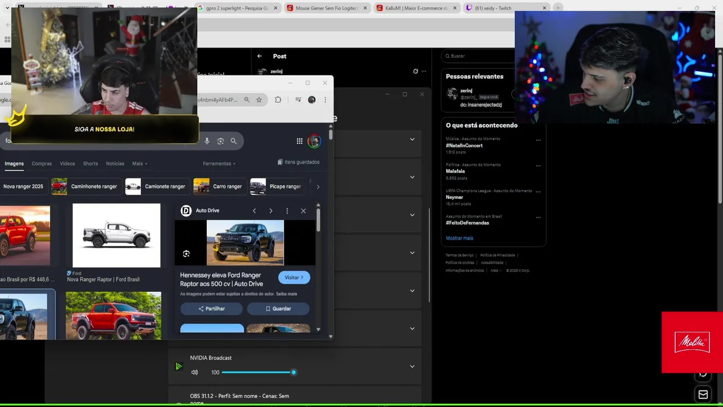Open Chrome media controls icon
Viewport: 723px width, 407px height.
(x=298, y=99)
